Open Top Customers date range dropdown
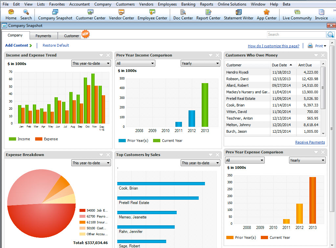The width and height of the screenshot is (336, 248). (x=200, y=163)
